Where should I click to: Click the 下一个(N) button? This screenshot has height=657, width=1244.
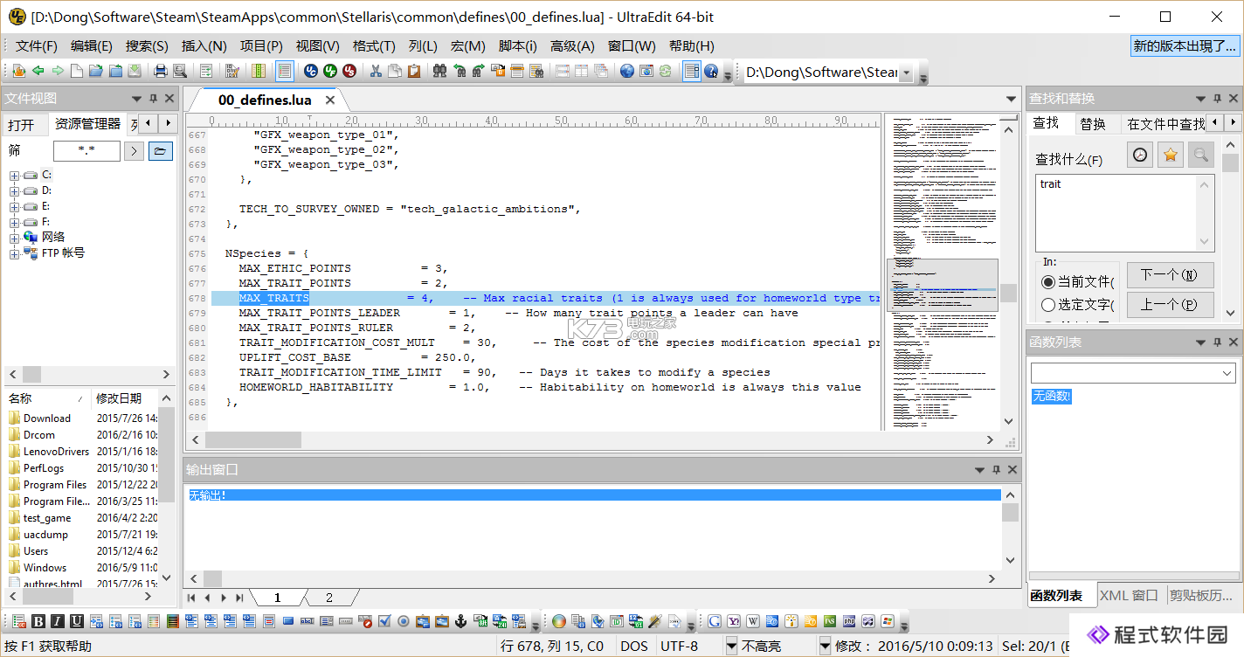point(1170,274)
